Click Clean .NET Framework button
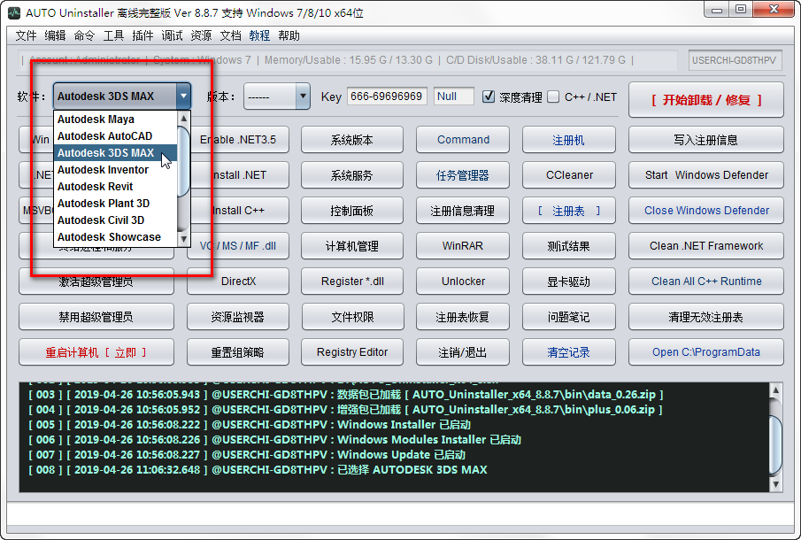The height and width of the screenshot is (540, 801). click(706, 246)
